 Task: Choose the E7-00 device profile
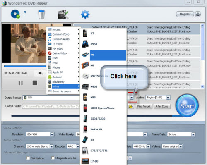click(x=103, y=161)
